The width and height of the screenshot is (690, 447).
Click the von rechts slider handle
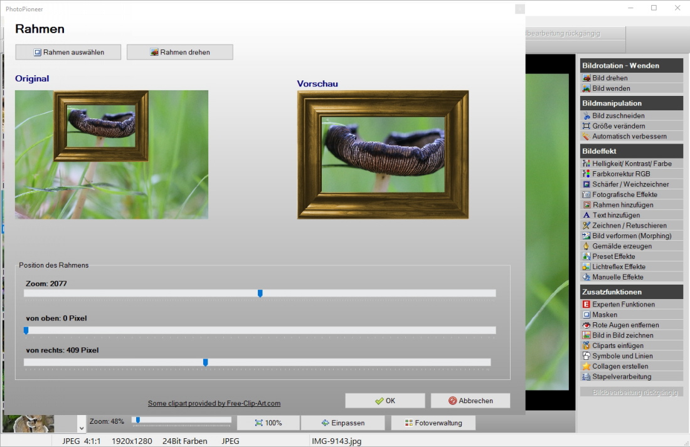[x=206, y=362]
